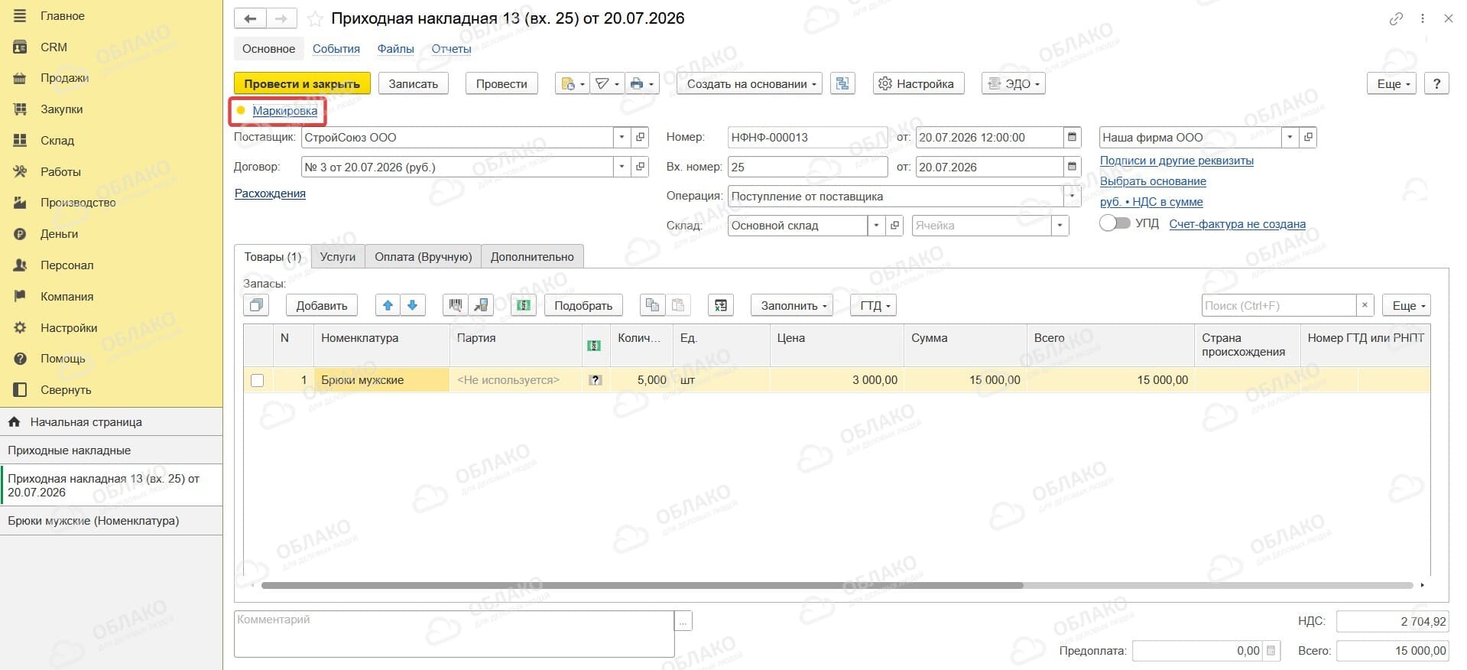Tick checkbox for row 1 Брюки мужские

click(258, 380)
